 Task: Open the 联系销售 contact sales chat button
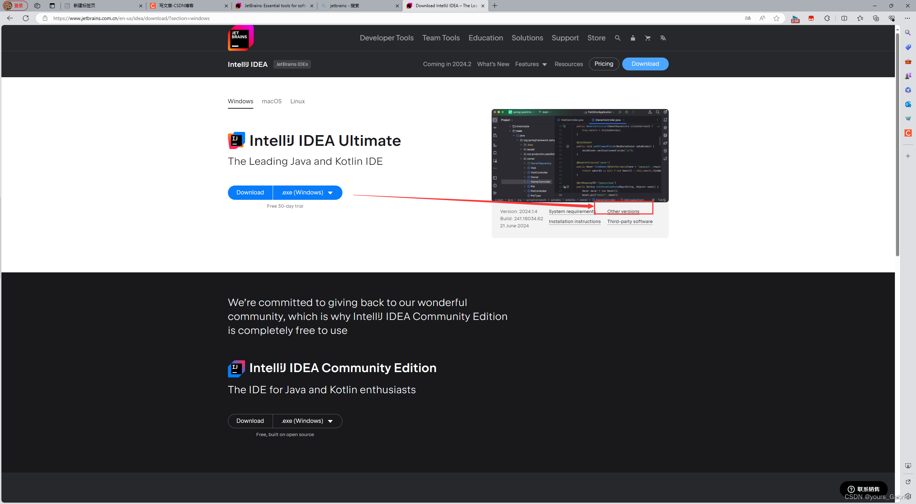[863, 489]
